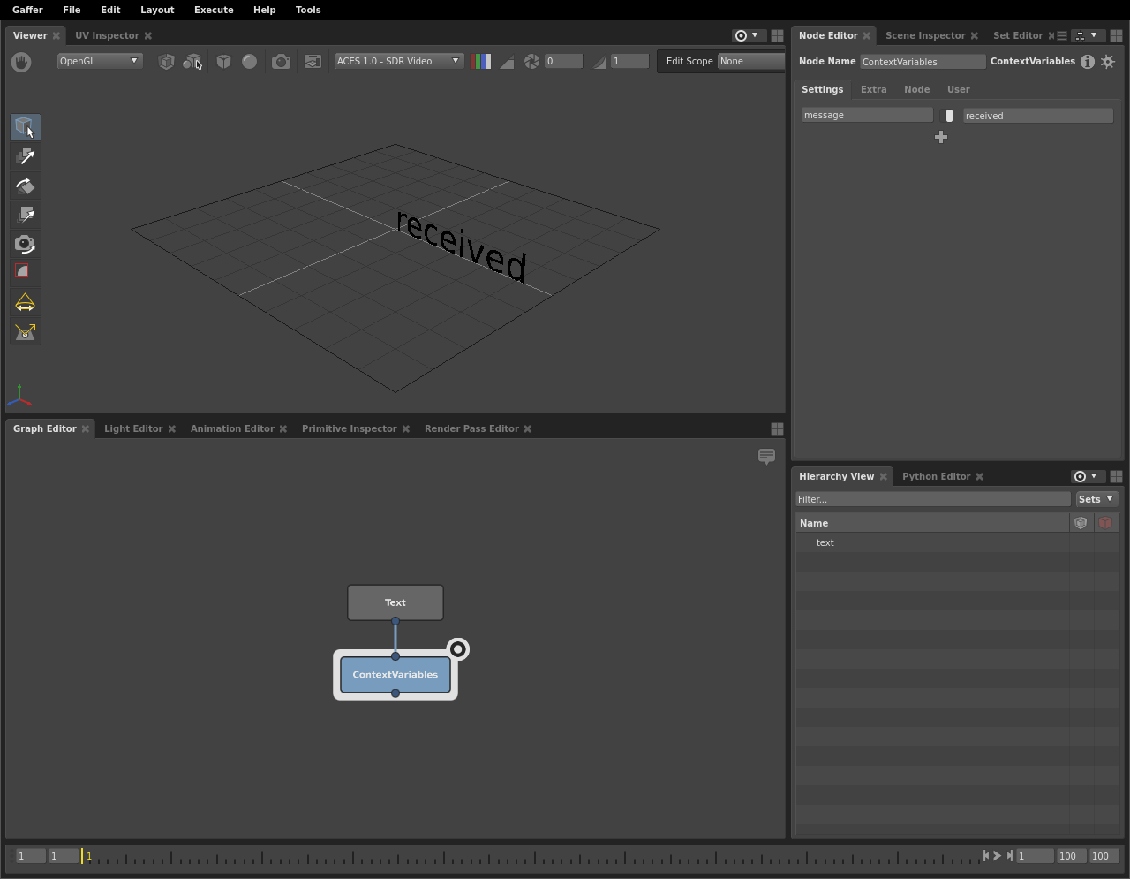Open the OpenGL renderer dropdown
Viewport: 1130px width, 879px height.
click(99, 61)
